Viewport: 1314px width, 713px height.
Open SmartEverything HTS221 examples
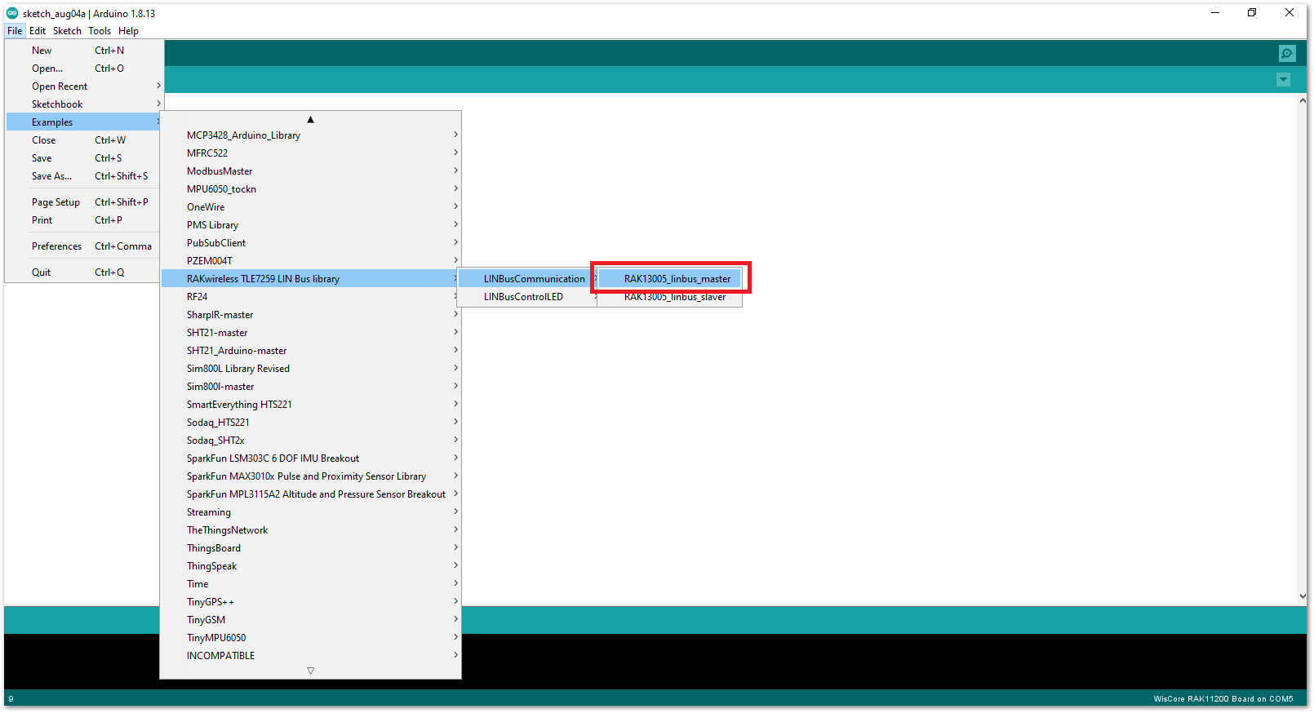[311, 405]
